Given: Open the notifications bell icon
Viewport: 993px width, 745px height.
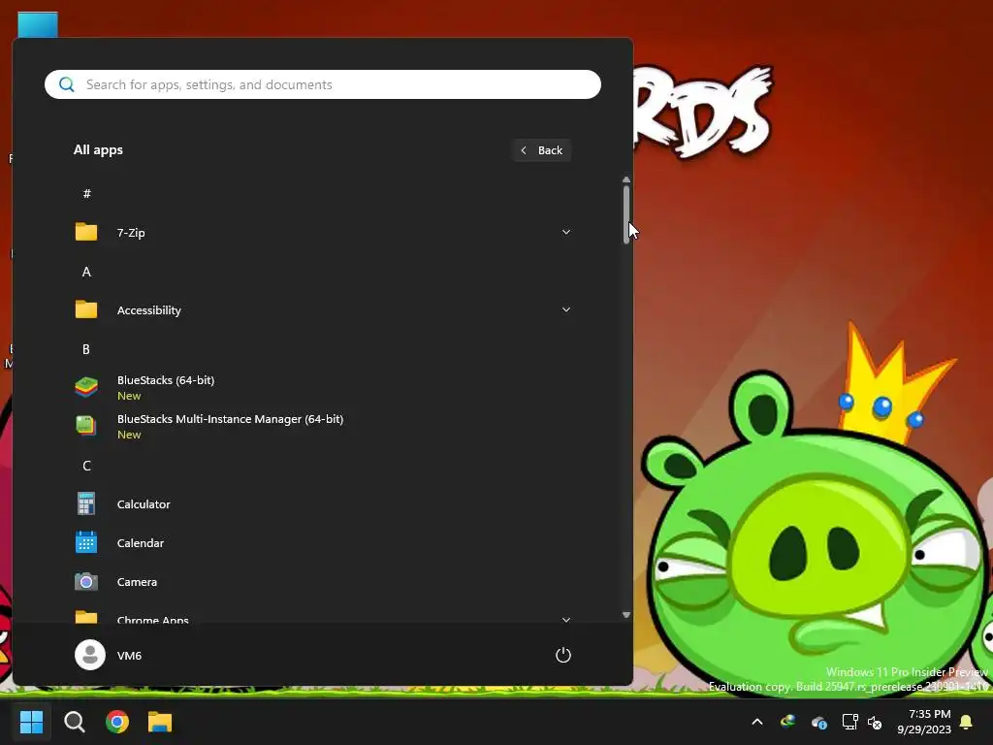Looking at the screenshot, I should pyautogui.click(x=967, y=722).
